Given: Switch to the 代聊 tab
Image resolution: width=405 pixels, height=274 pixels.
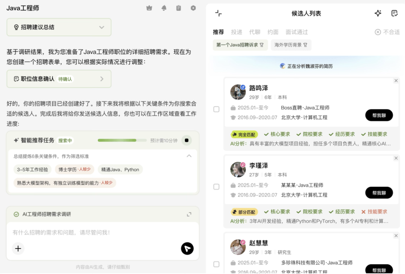Looking at the screenshot, I should [x=255, y=32].
